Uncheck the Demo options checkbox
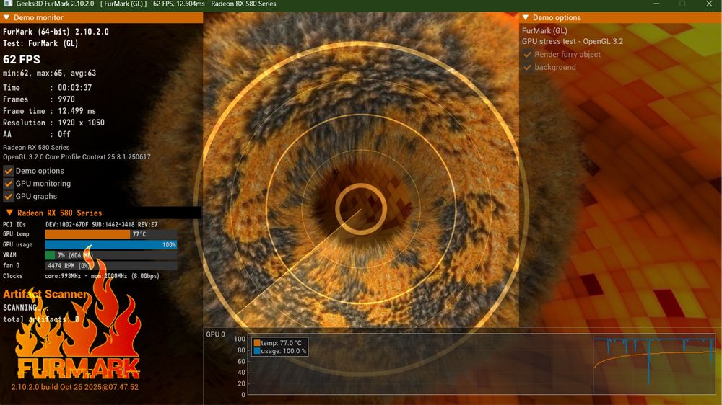722x405 pixels. (8, 171)
